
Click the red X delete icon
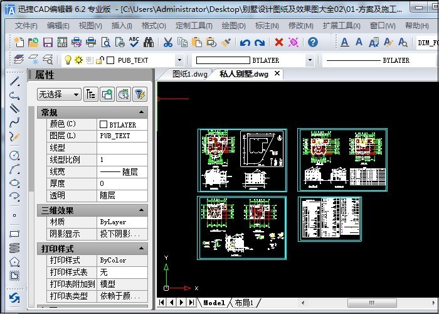pyautogui.click(x=278, y=43)
